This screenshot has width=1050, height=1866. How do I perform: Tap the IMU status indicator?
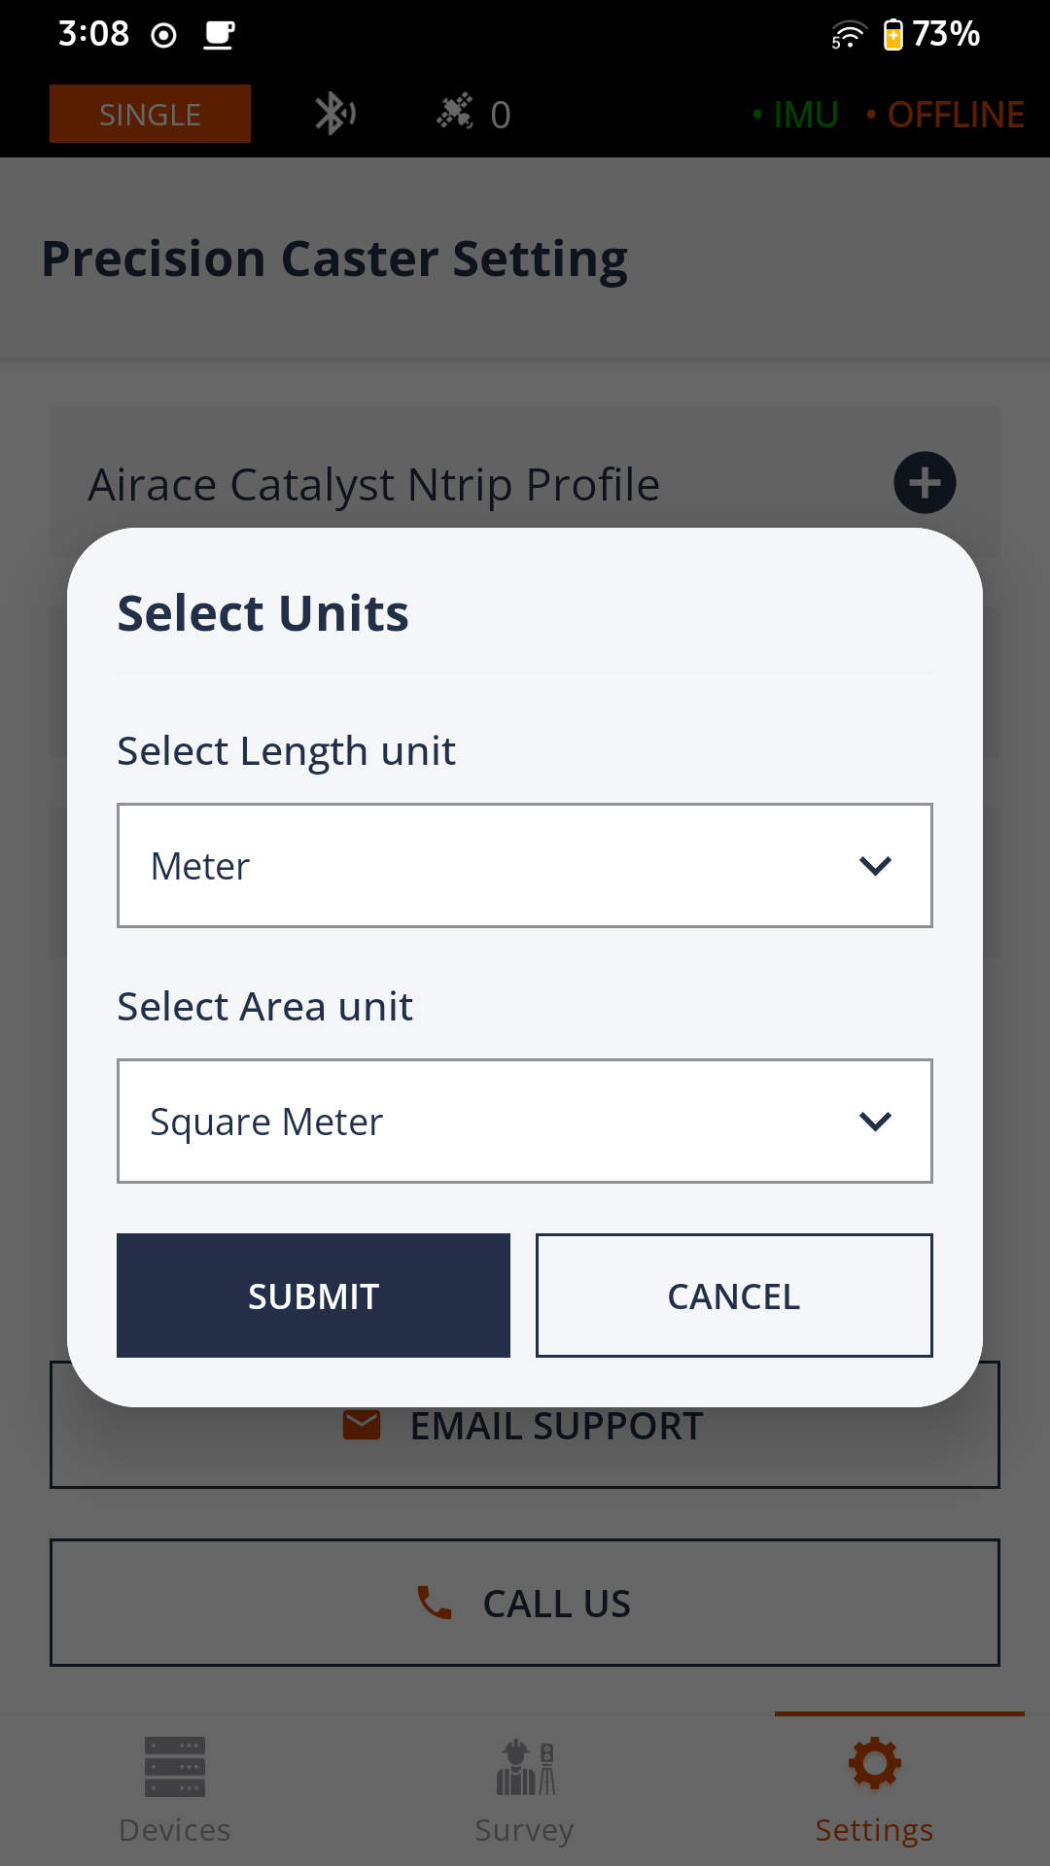pyautogui.click(x=796, y=115)
